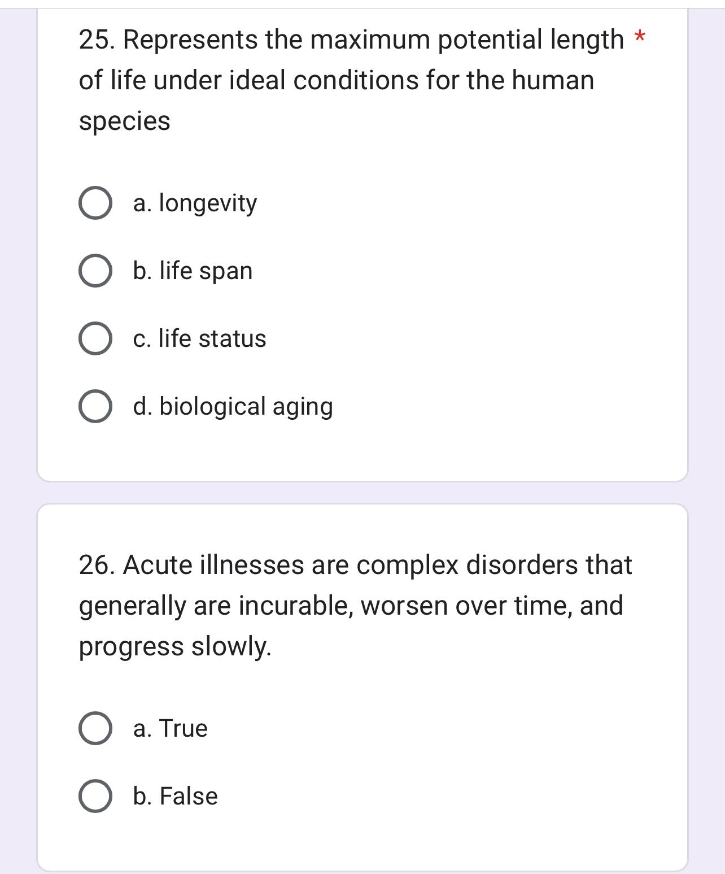Click the life span answer label text
This screenshot has height=874, width=725.
[x=193, y=271]
